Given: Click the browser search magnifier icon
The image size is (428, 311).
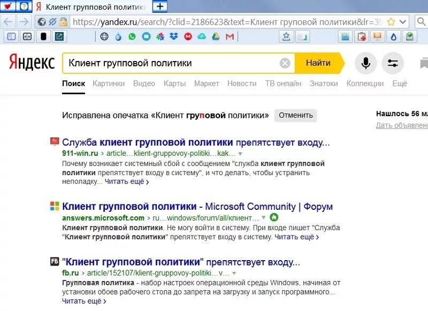Looking at the screenshot, I should 422,21.
